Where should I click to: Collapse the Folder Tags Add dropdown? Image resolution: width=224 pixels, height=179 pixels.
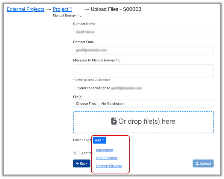pos(99,140)
